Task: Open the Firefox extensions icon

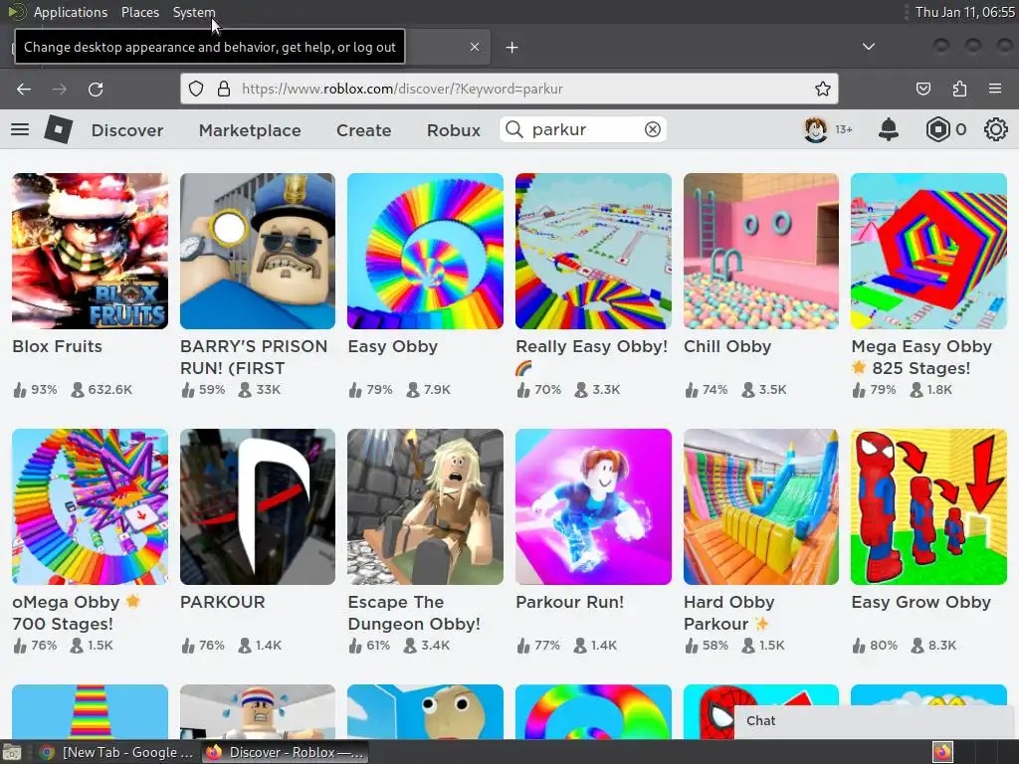Action: [959, 89]
